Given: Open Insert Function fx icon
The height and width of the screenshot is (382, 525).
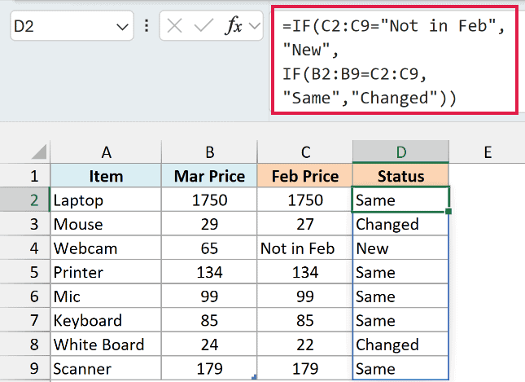Looking at the screenshot, I should 234,25.
